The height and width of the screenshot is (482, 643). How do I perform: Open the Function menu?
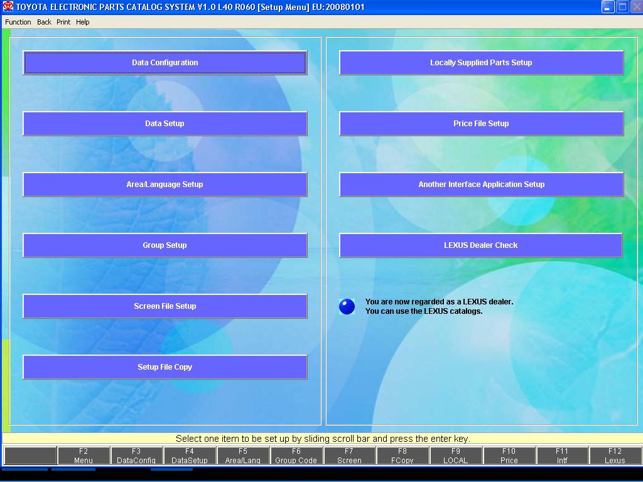(x=18, y=22)
